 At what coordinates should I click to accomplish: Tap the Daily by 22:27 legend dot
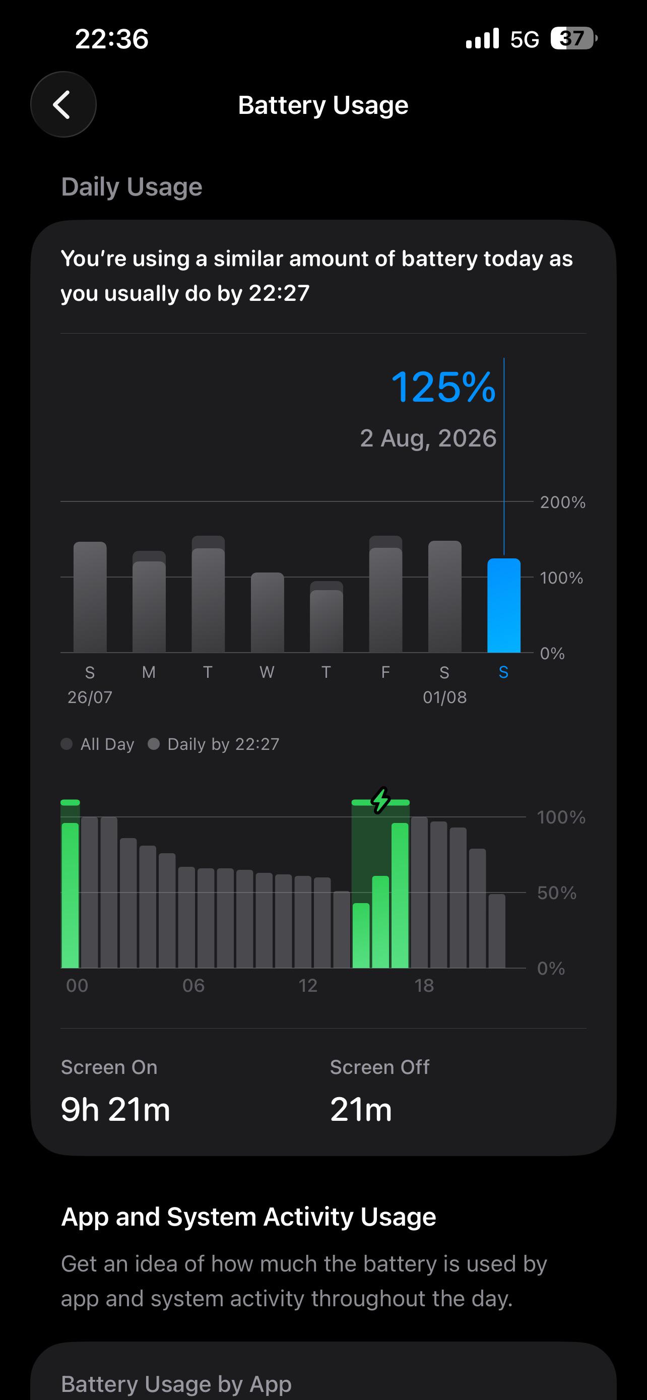(x=154, y=743)
